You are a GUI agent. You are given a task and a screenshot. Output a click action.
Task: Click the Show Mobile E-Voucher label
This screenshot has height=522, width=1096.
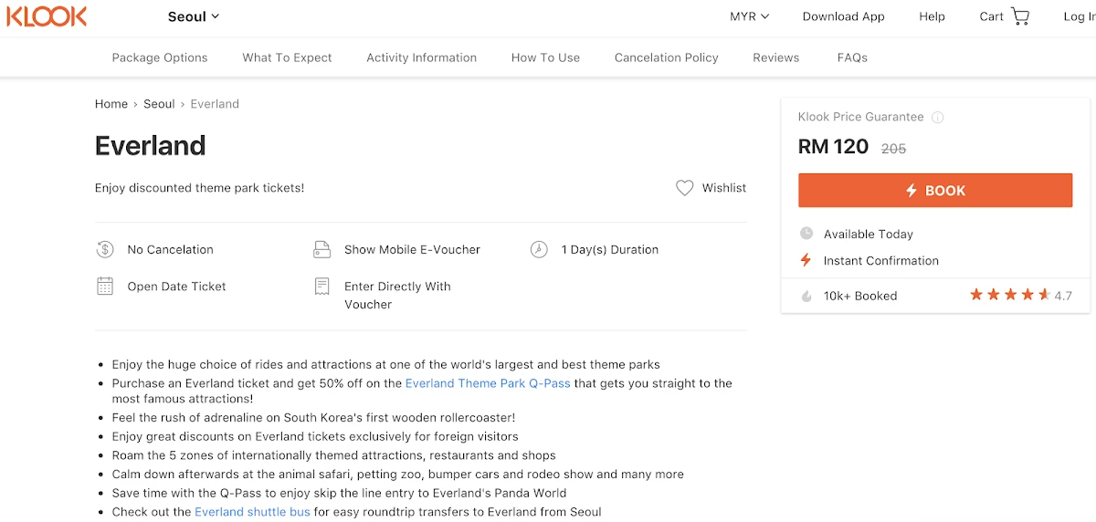[x=412, y=249]
